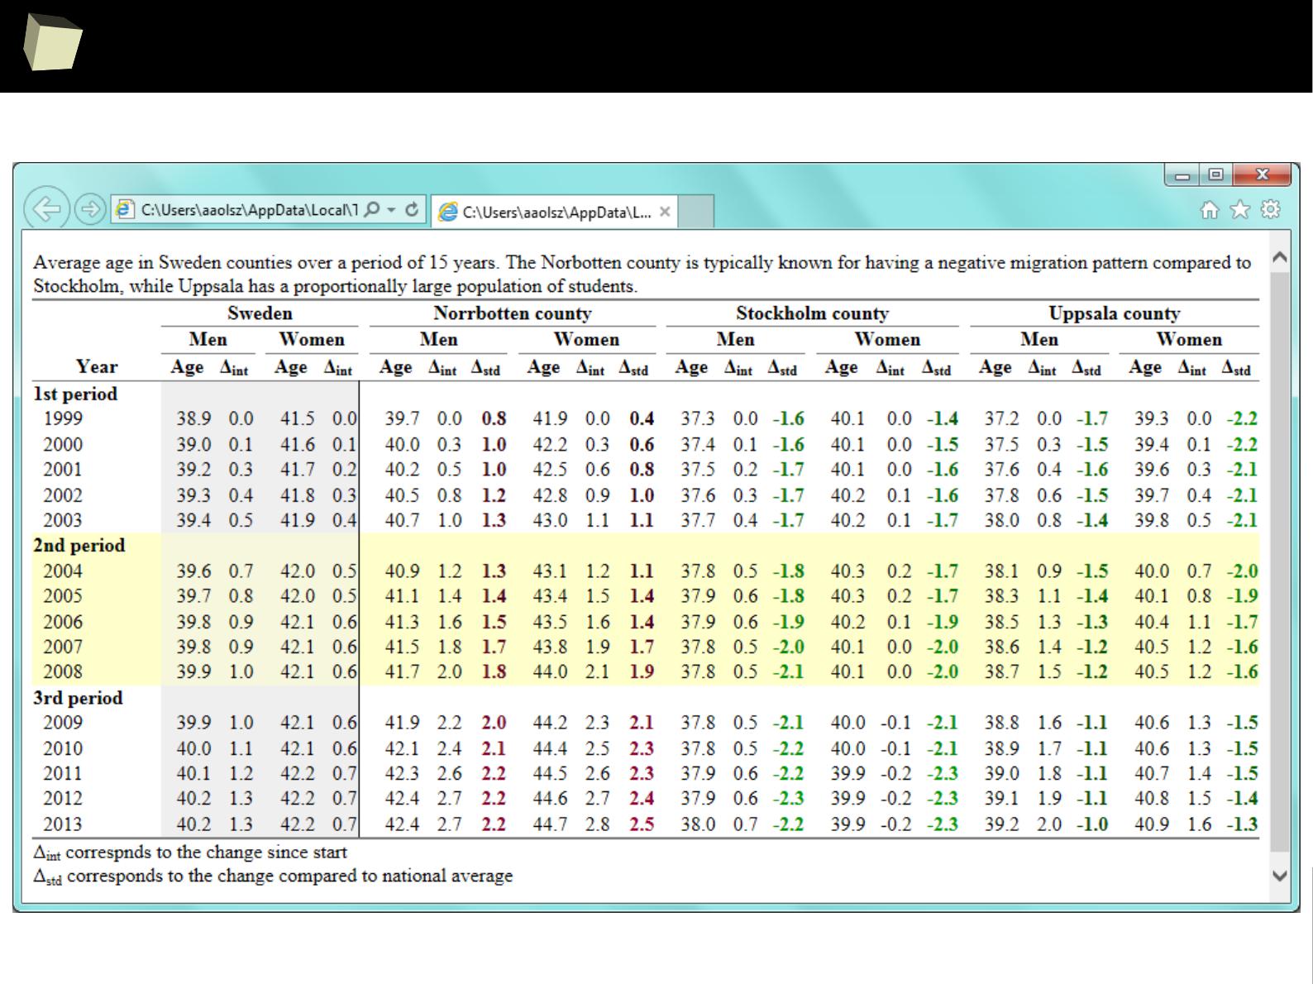Viewport: 1313px width, 984px height.
Task: Click Uppsala Women age '40.9' in 2013
Action: pos(1152,824)
